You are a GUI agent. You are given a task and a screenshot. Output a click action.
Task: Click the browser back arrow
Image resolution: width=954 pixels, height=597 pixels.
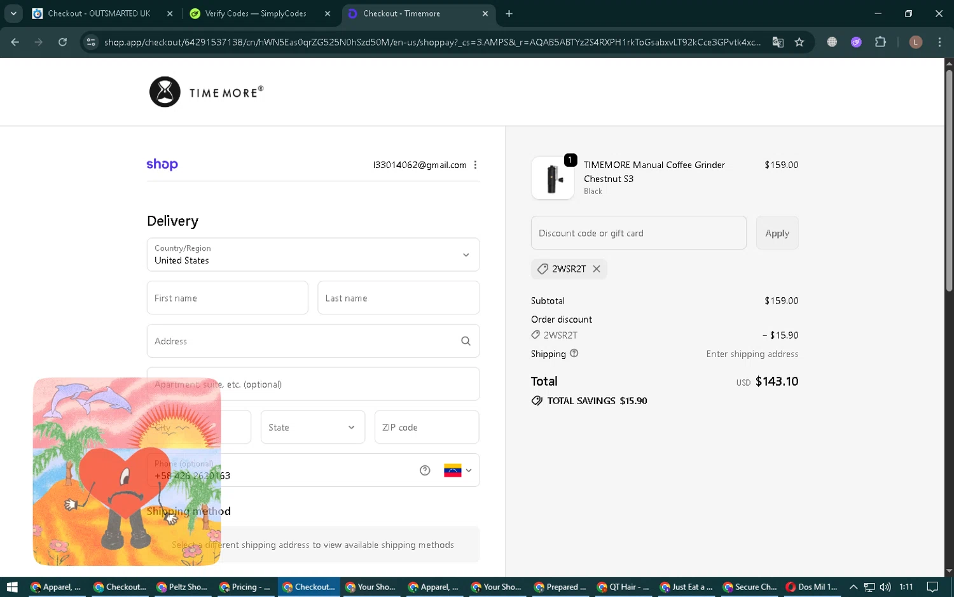(x=15, y=42)
